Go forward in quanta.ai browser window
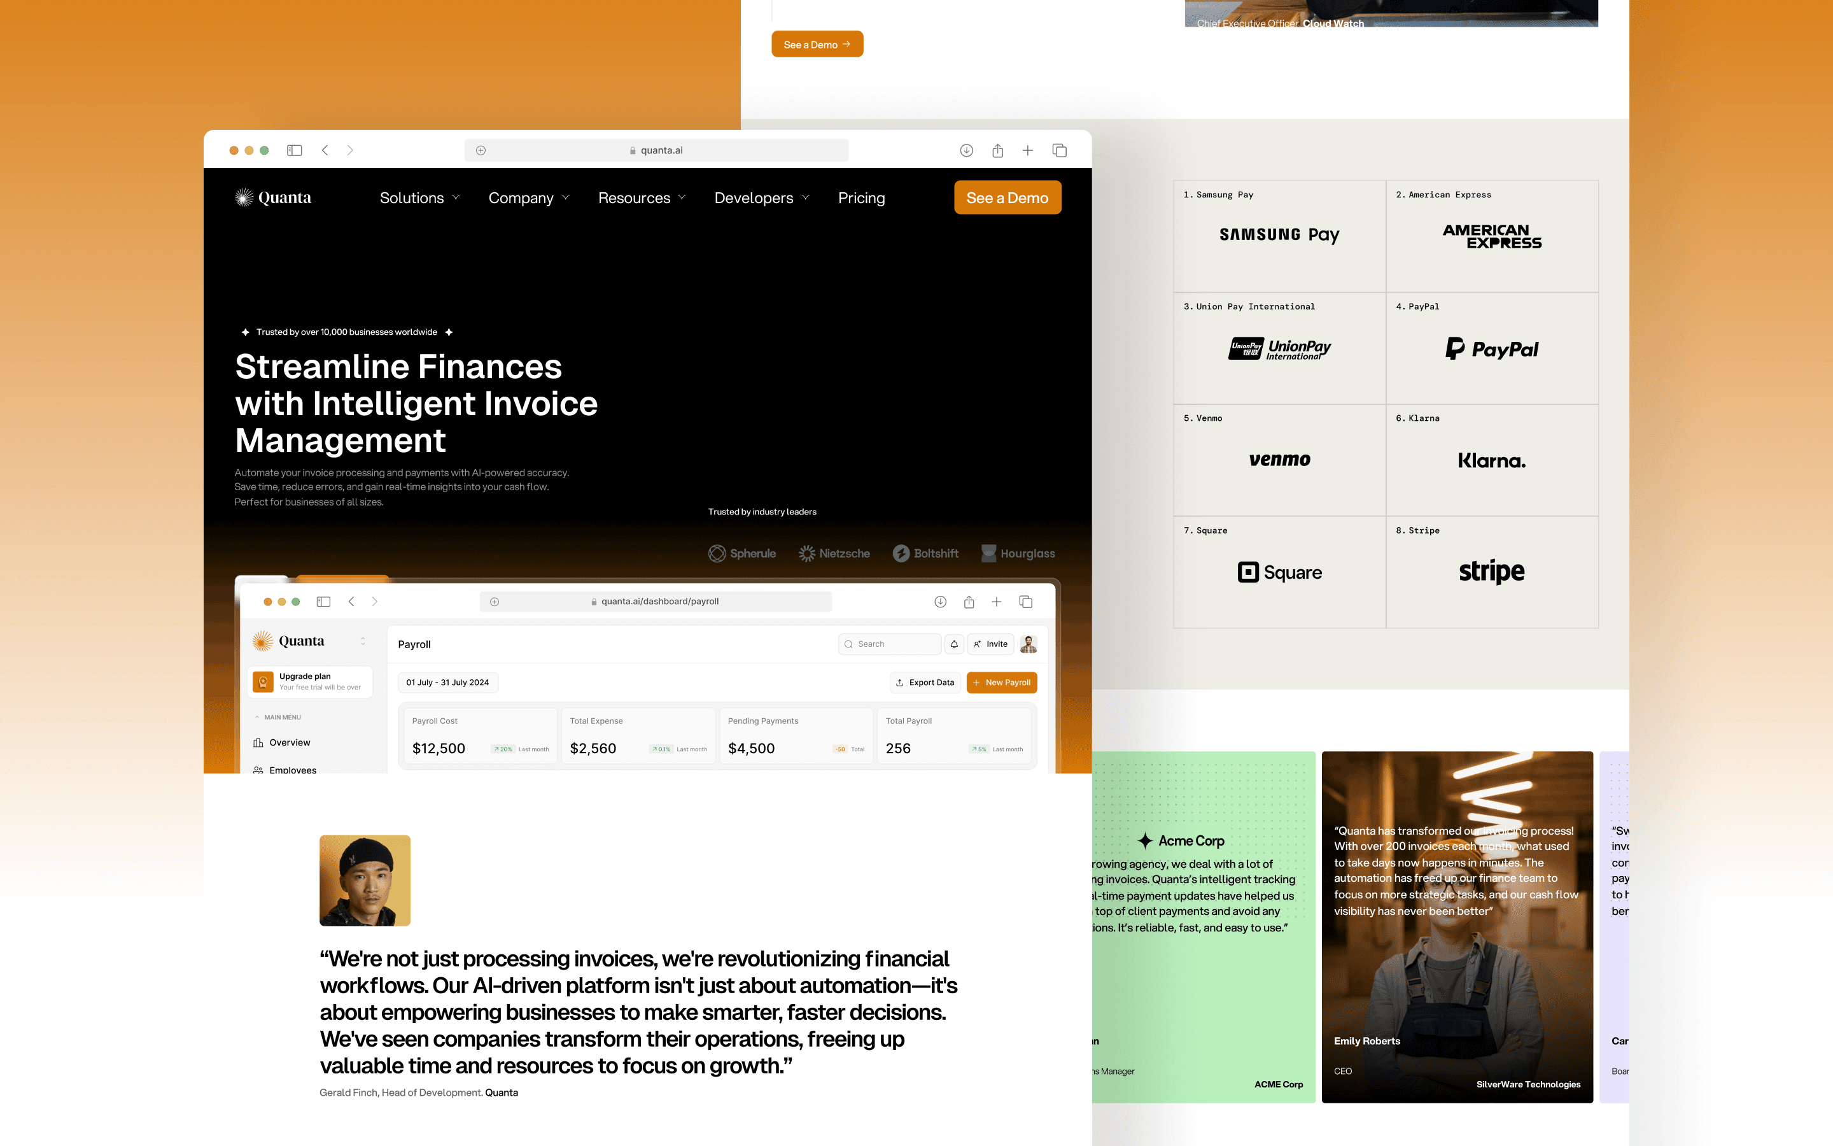Image resolution: width=1833 pixels, height=1146 pixels. pos(350,150)
